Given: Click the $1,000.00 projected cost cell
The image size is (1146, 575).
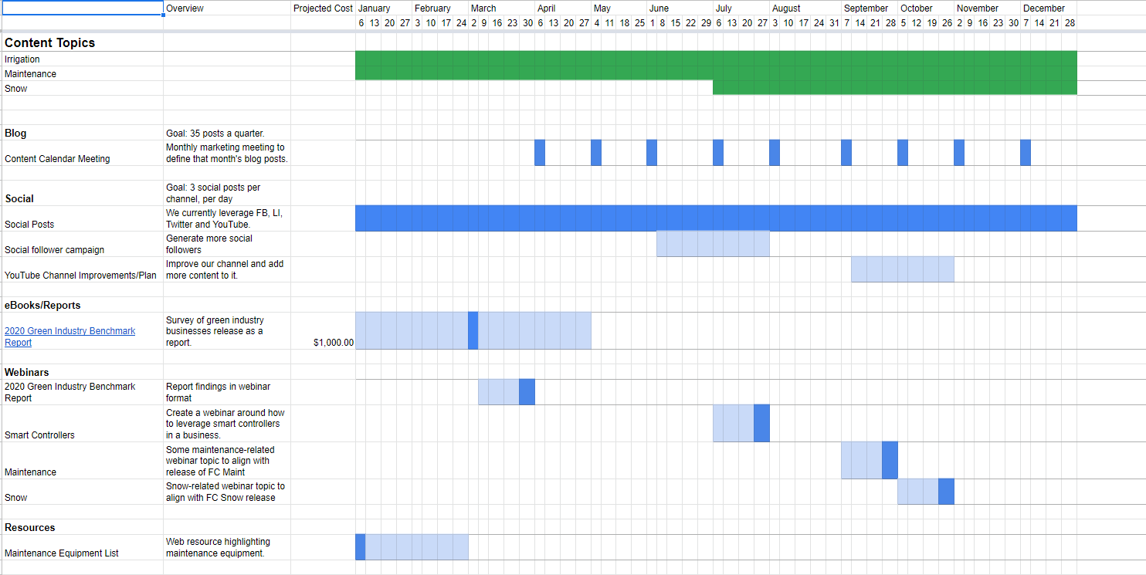Looking at the screenshot, I should pos(323,342).
